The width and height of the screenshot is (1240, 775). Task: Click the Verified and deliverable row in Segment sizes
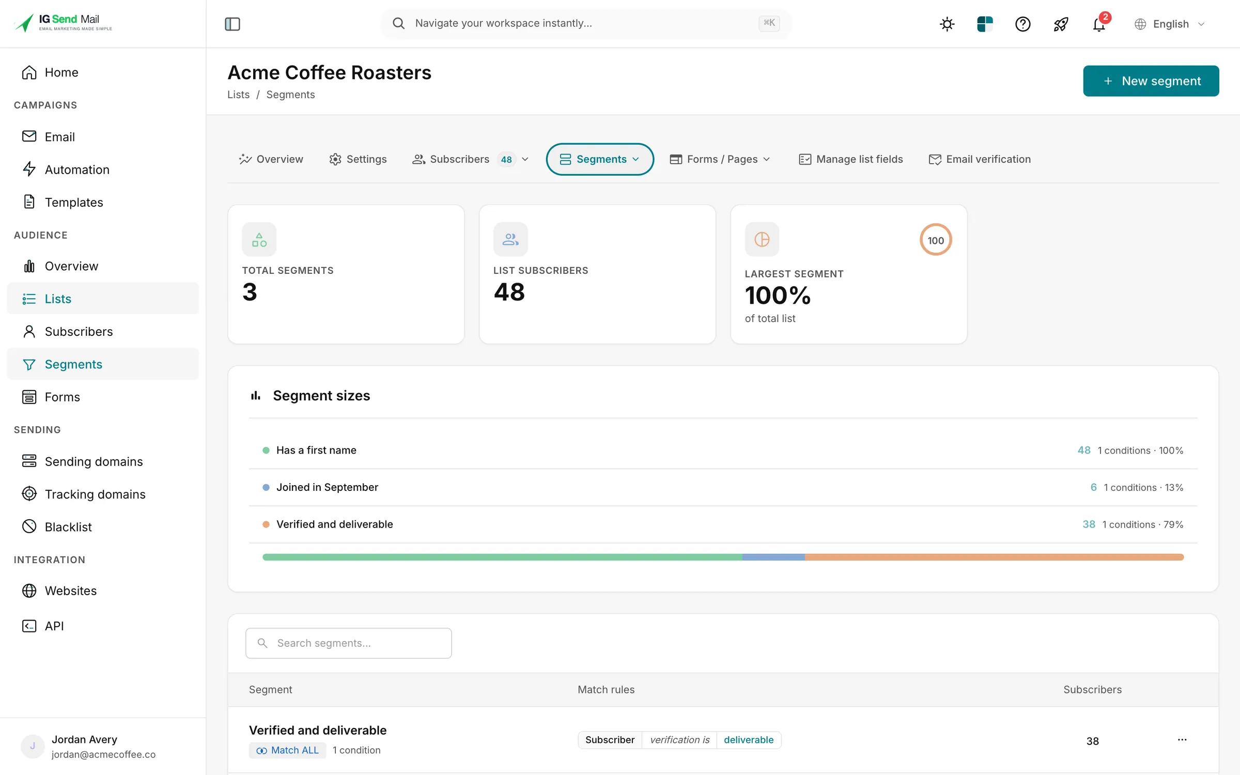click(x=723, y=524)
